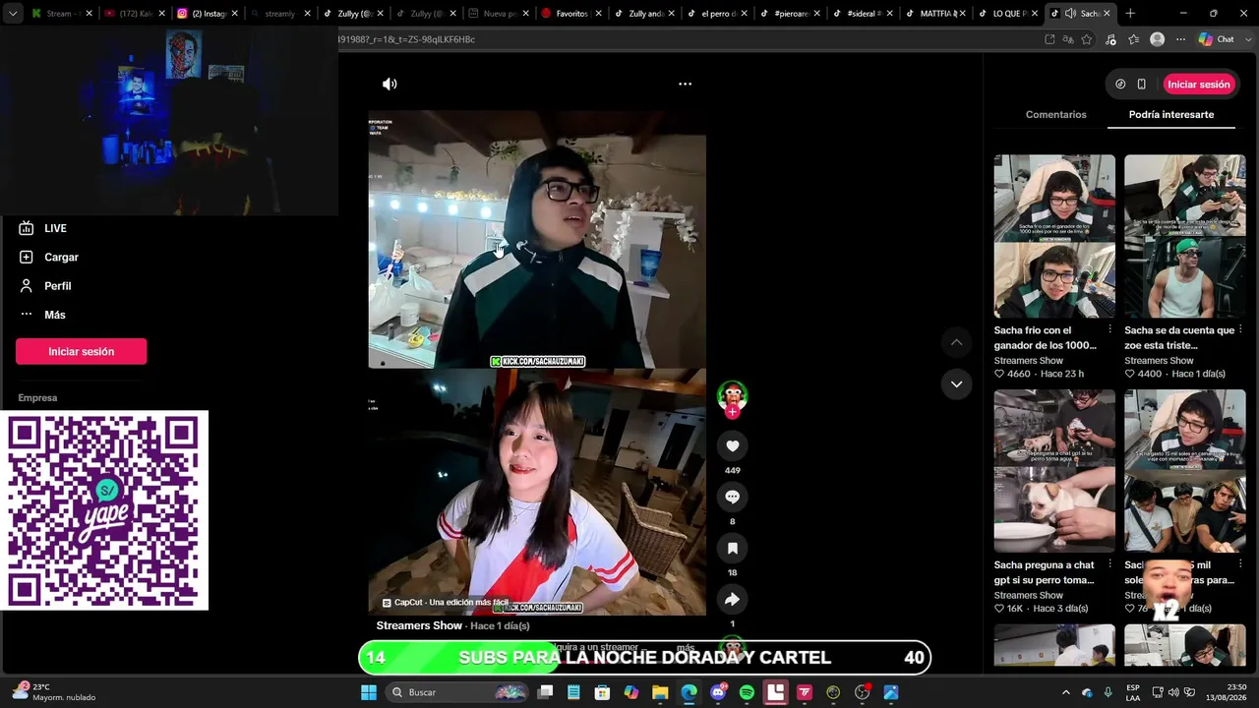This screenshot has width=1259, height=708.
Task: Go to previous video with up chevron
Action: 956,342
